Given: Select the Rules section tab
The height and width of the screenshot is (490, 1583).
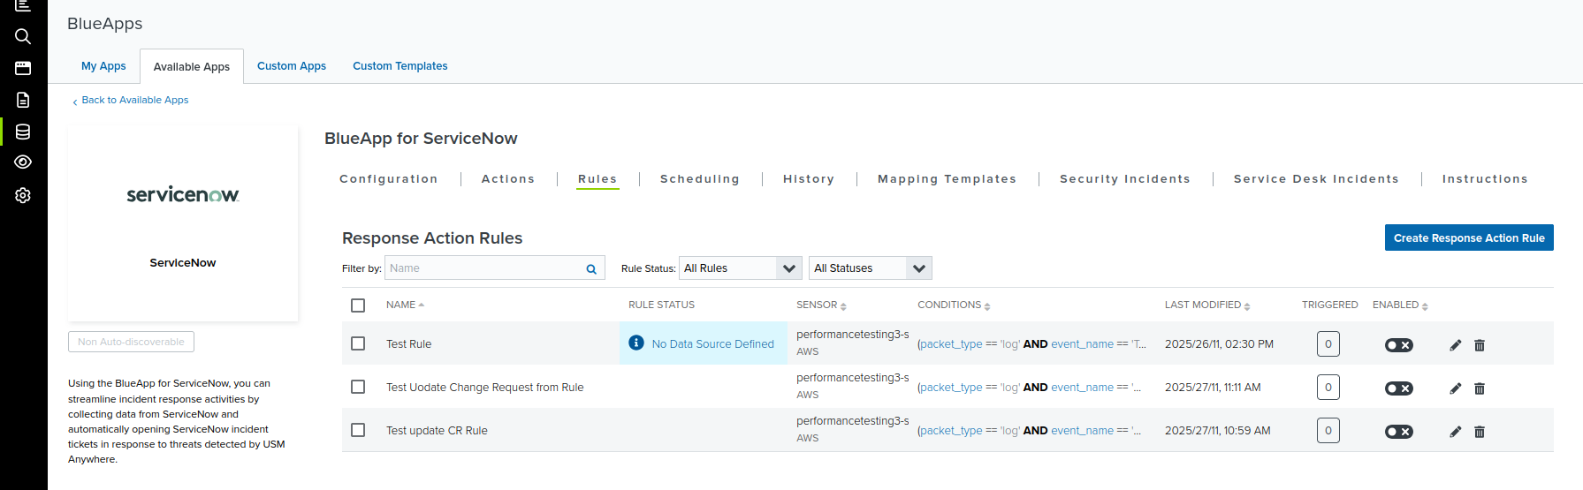Looking at the screenshot, I should pos(597,179).
